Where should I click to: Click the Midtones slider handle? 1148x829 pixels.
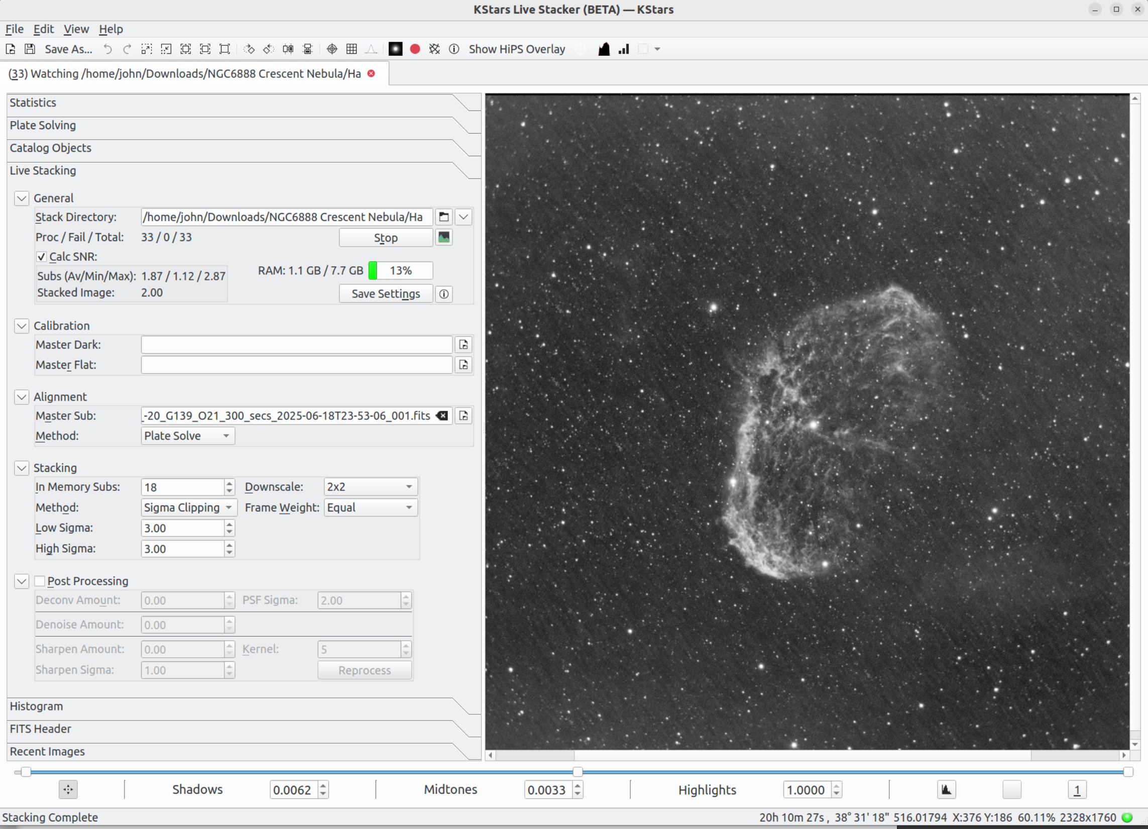[578, 772]
